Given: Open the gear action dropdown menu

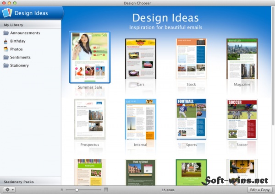Looking at the screenshot, I should click(9, 189).
